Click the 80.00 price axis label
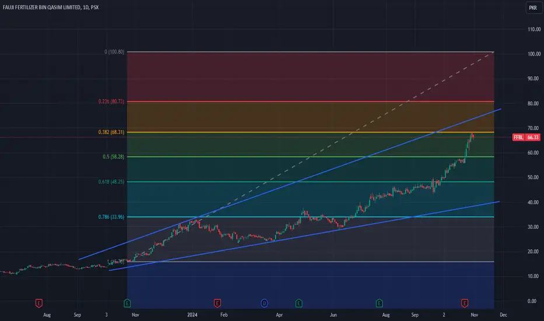The width and height of the screenshot is (544, 321). [534, 103]
